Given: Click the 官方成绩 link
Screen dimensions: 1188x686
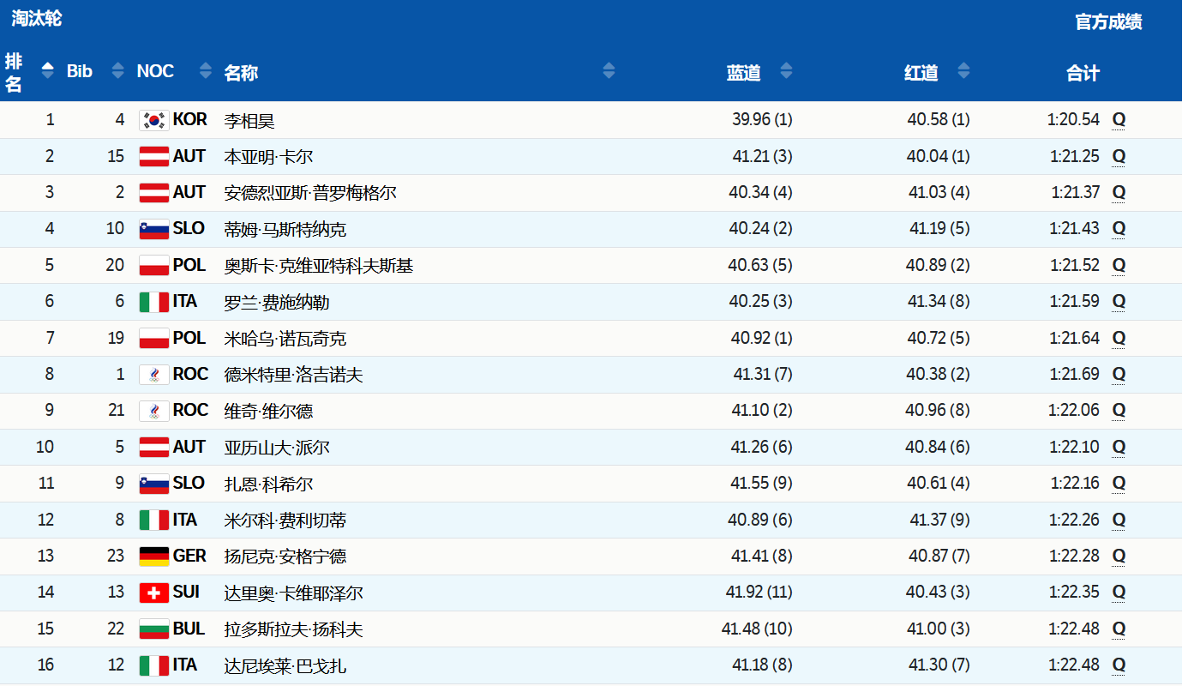Looking at the screenshot, I should coord(1108,22).
